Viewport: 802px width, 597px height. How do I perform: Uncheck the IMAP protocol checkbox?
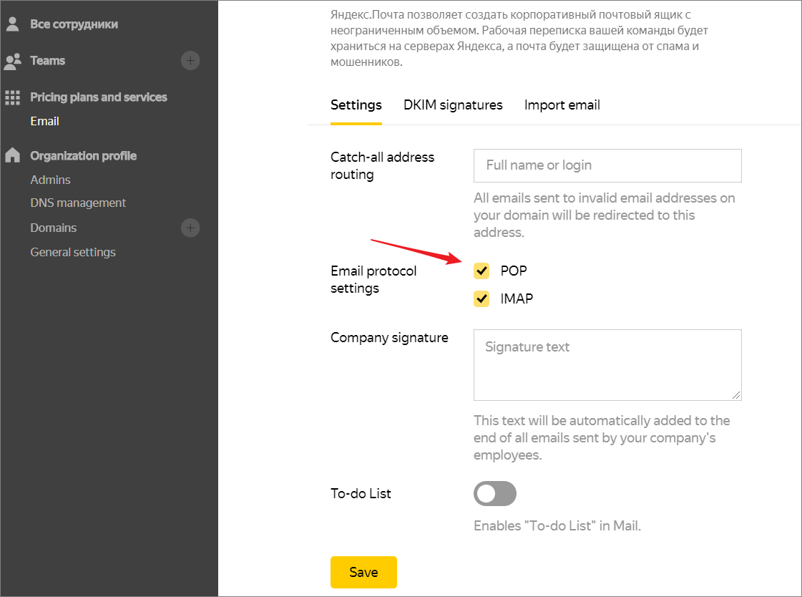tap(481, 298)
